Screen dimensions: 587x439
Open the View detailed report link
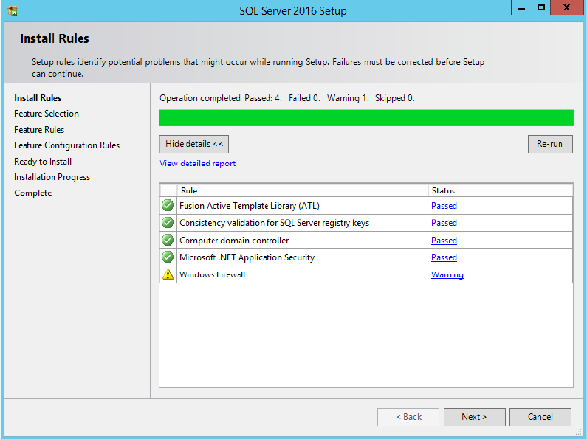click(197, 163)
